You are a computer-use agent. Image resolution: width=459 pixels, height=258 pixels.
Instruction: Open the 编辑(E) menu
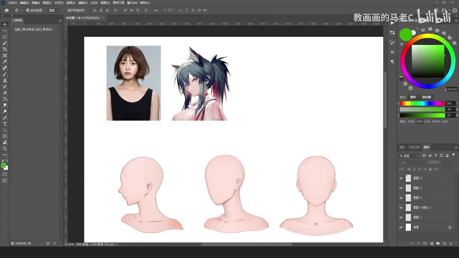pyautogui.click(x=24, y=3)
